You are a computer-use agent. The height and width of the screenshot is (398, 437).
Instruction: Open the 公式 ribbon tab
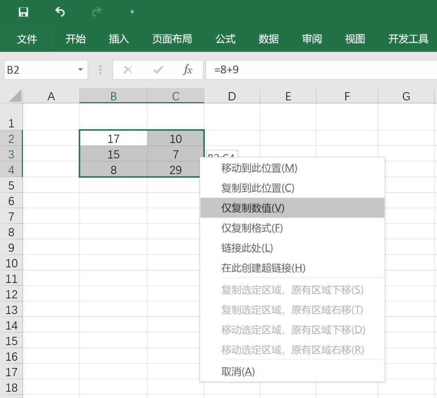coord(225,39)
